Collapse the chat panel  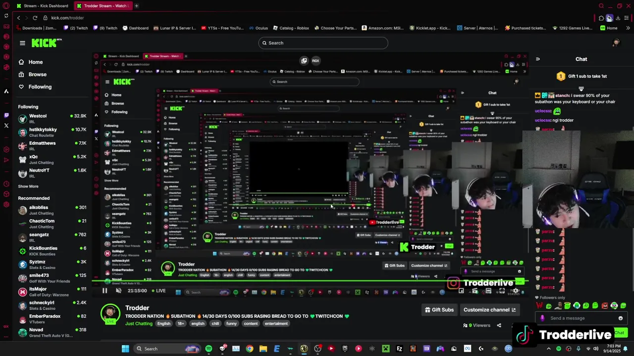tap(538, 59)
